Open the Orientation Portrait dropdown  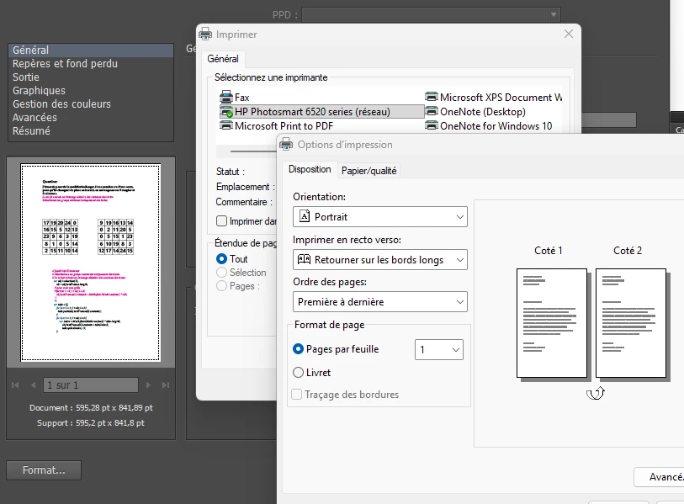coord(380,217)
